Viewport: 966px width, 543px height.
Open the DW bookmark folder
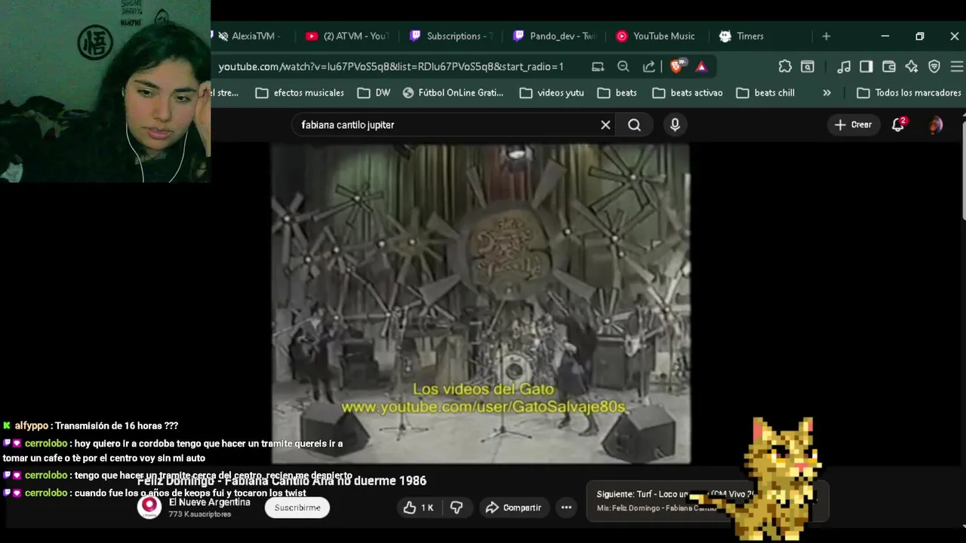click(x=374, y=93)
